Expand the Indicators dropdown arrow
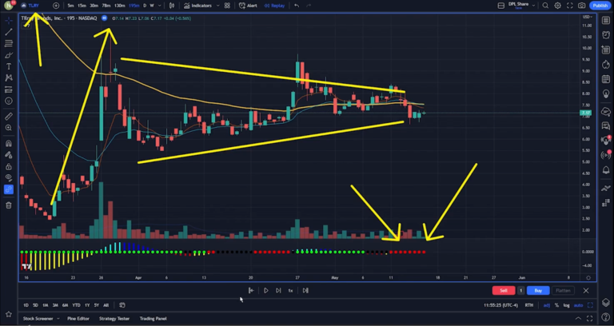The width and height of the screenshot is (614, 326). click(x=217, y=6)
